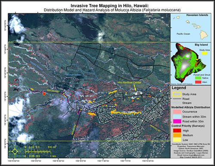
Task: Click the 'Native' label in Big Island inset
Action: 205,78
